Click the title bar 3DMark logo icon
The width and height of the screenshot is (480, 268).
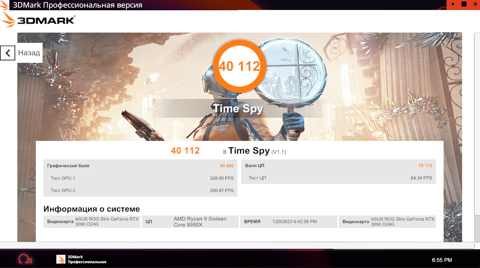click(x=4, y=5)
